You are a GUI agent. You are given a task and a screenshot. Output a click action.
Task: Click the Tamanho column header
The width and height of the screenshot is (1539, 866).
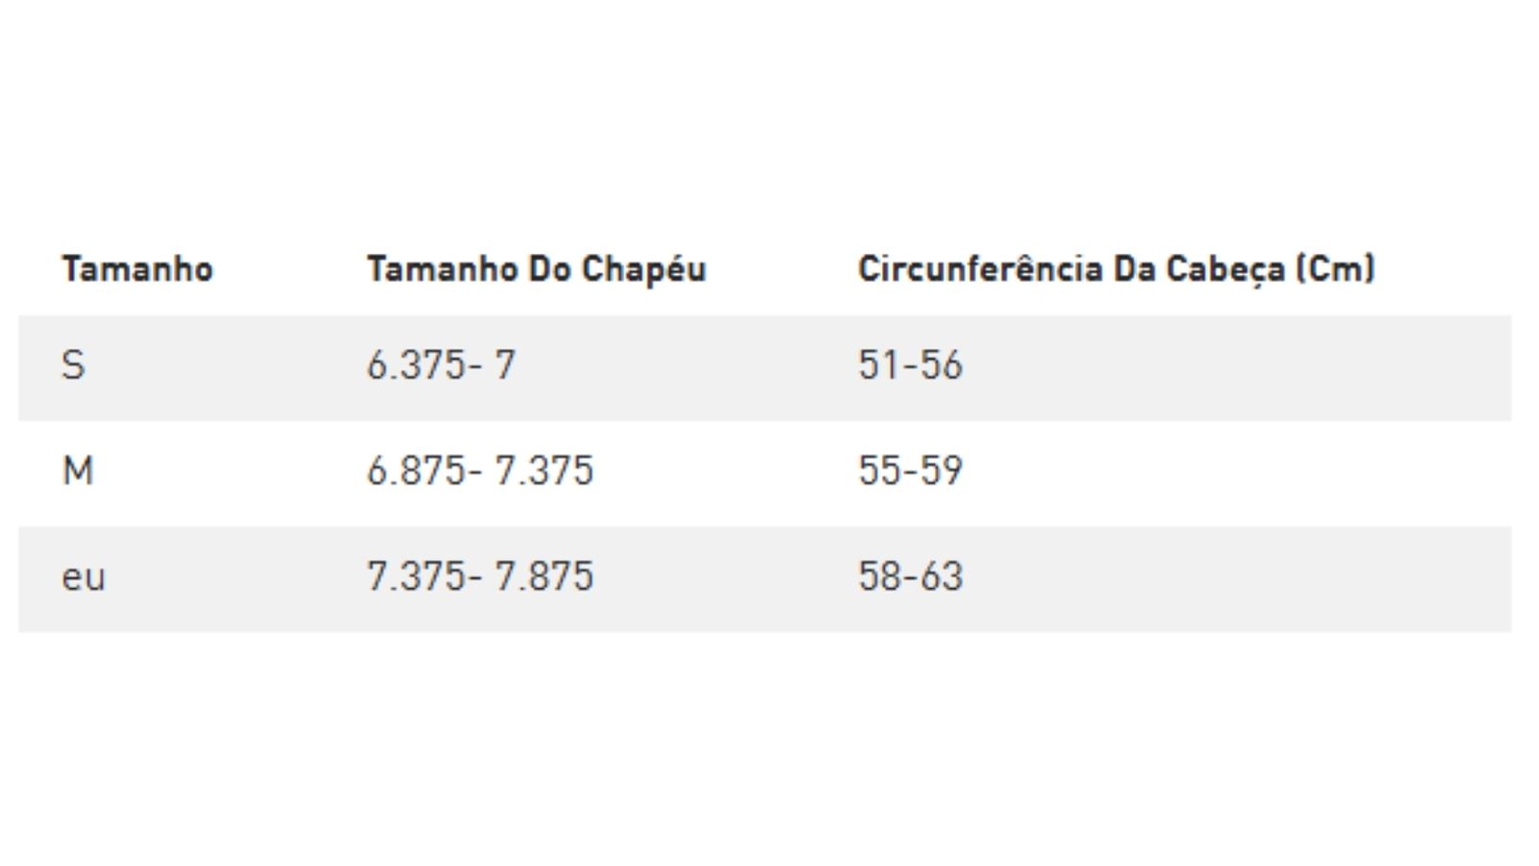[138, 268]
